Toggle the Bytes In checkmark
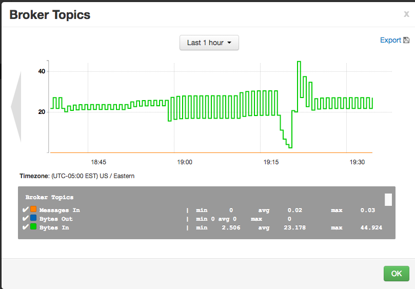This screenshot has width=415, height=289. [x=25, y=227]
